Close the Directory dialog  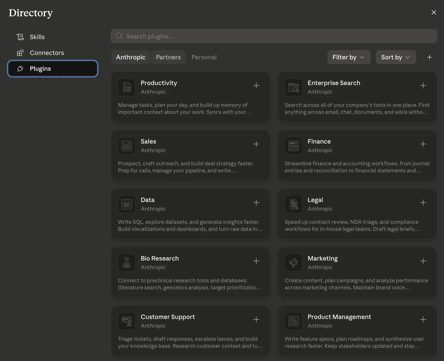434,12
